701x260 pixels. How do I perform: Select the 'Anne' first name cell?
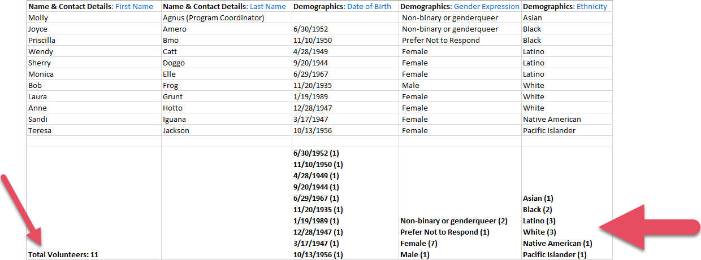94,108
